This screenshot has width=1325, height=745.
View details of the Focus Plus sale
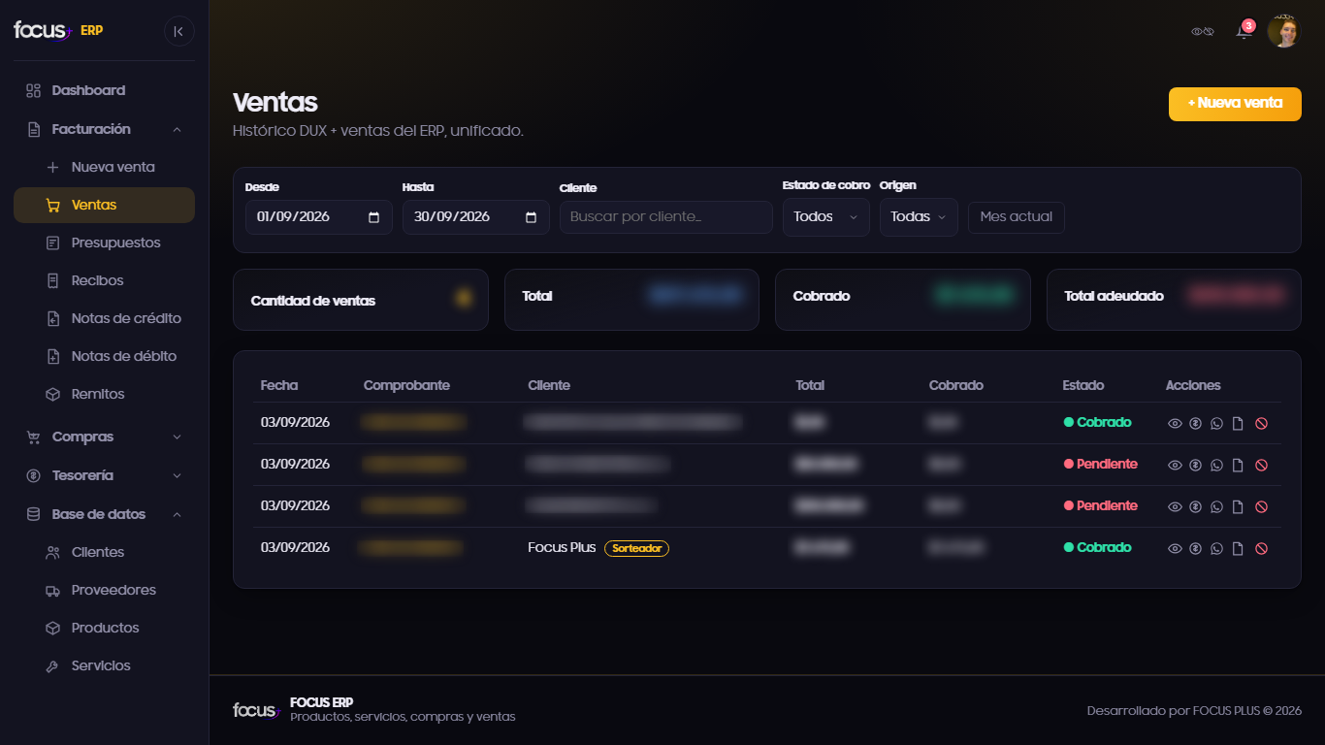click(x=1175, y=549)
